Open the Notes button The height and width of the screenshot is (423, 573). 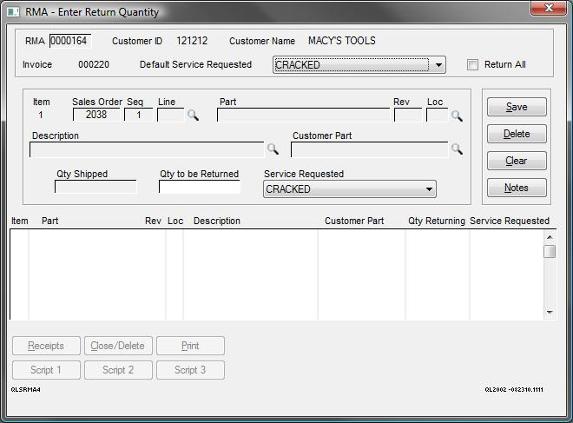point(517,188)
